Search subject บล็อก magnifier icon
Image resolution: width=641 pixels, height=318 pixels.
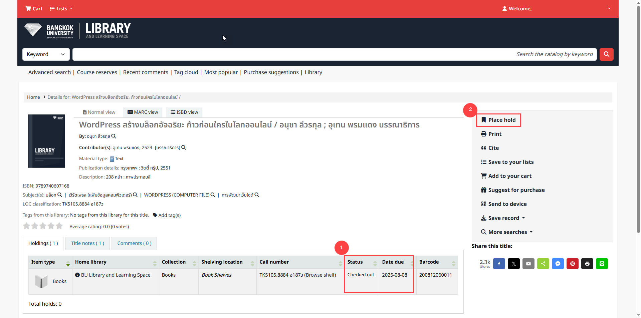click(x=60, y=195)
